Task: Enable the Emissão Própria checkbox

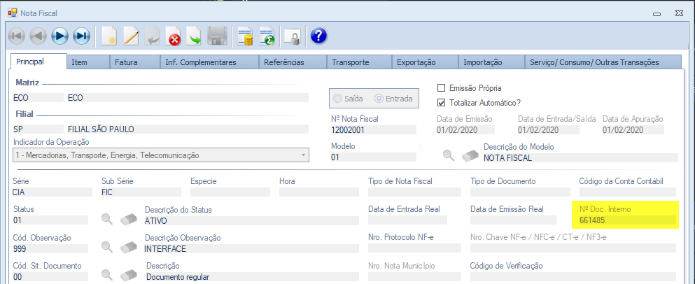Action: [x=441, y=88]
